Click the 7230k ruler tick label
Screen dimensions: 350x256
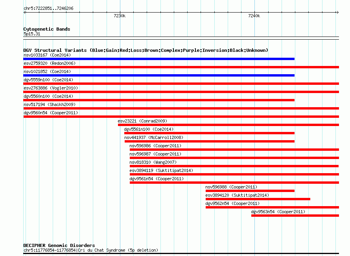coord(120,16)
